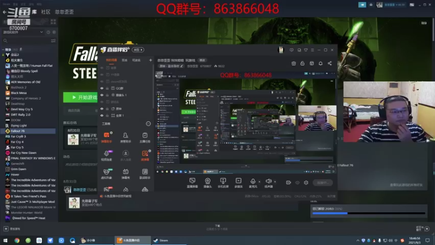The width and height of the screenshot is (435, 245).
Task: Toggle lock for 摄像头 1 source
Action: pos(107,95)
